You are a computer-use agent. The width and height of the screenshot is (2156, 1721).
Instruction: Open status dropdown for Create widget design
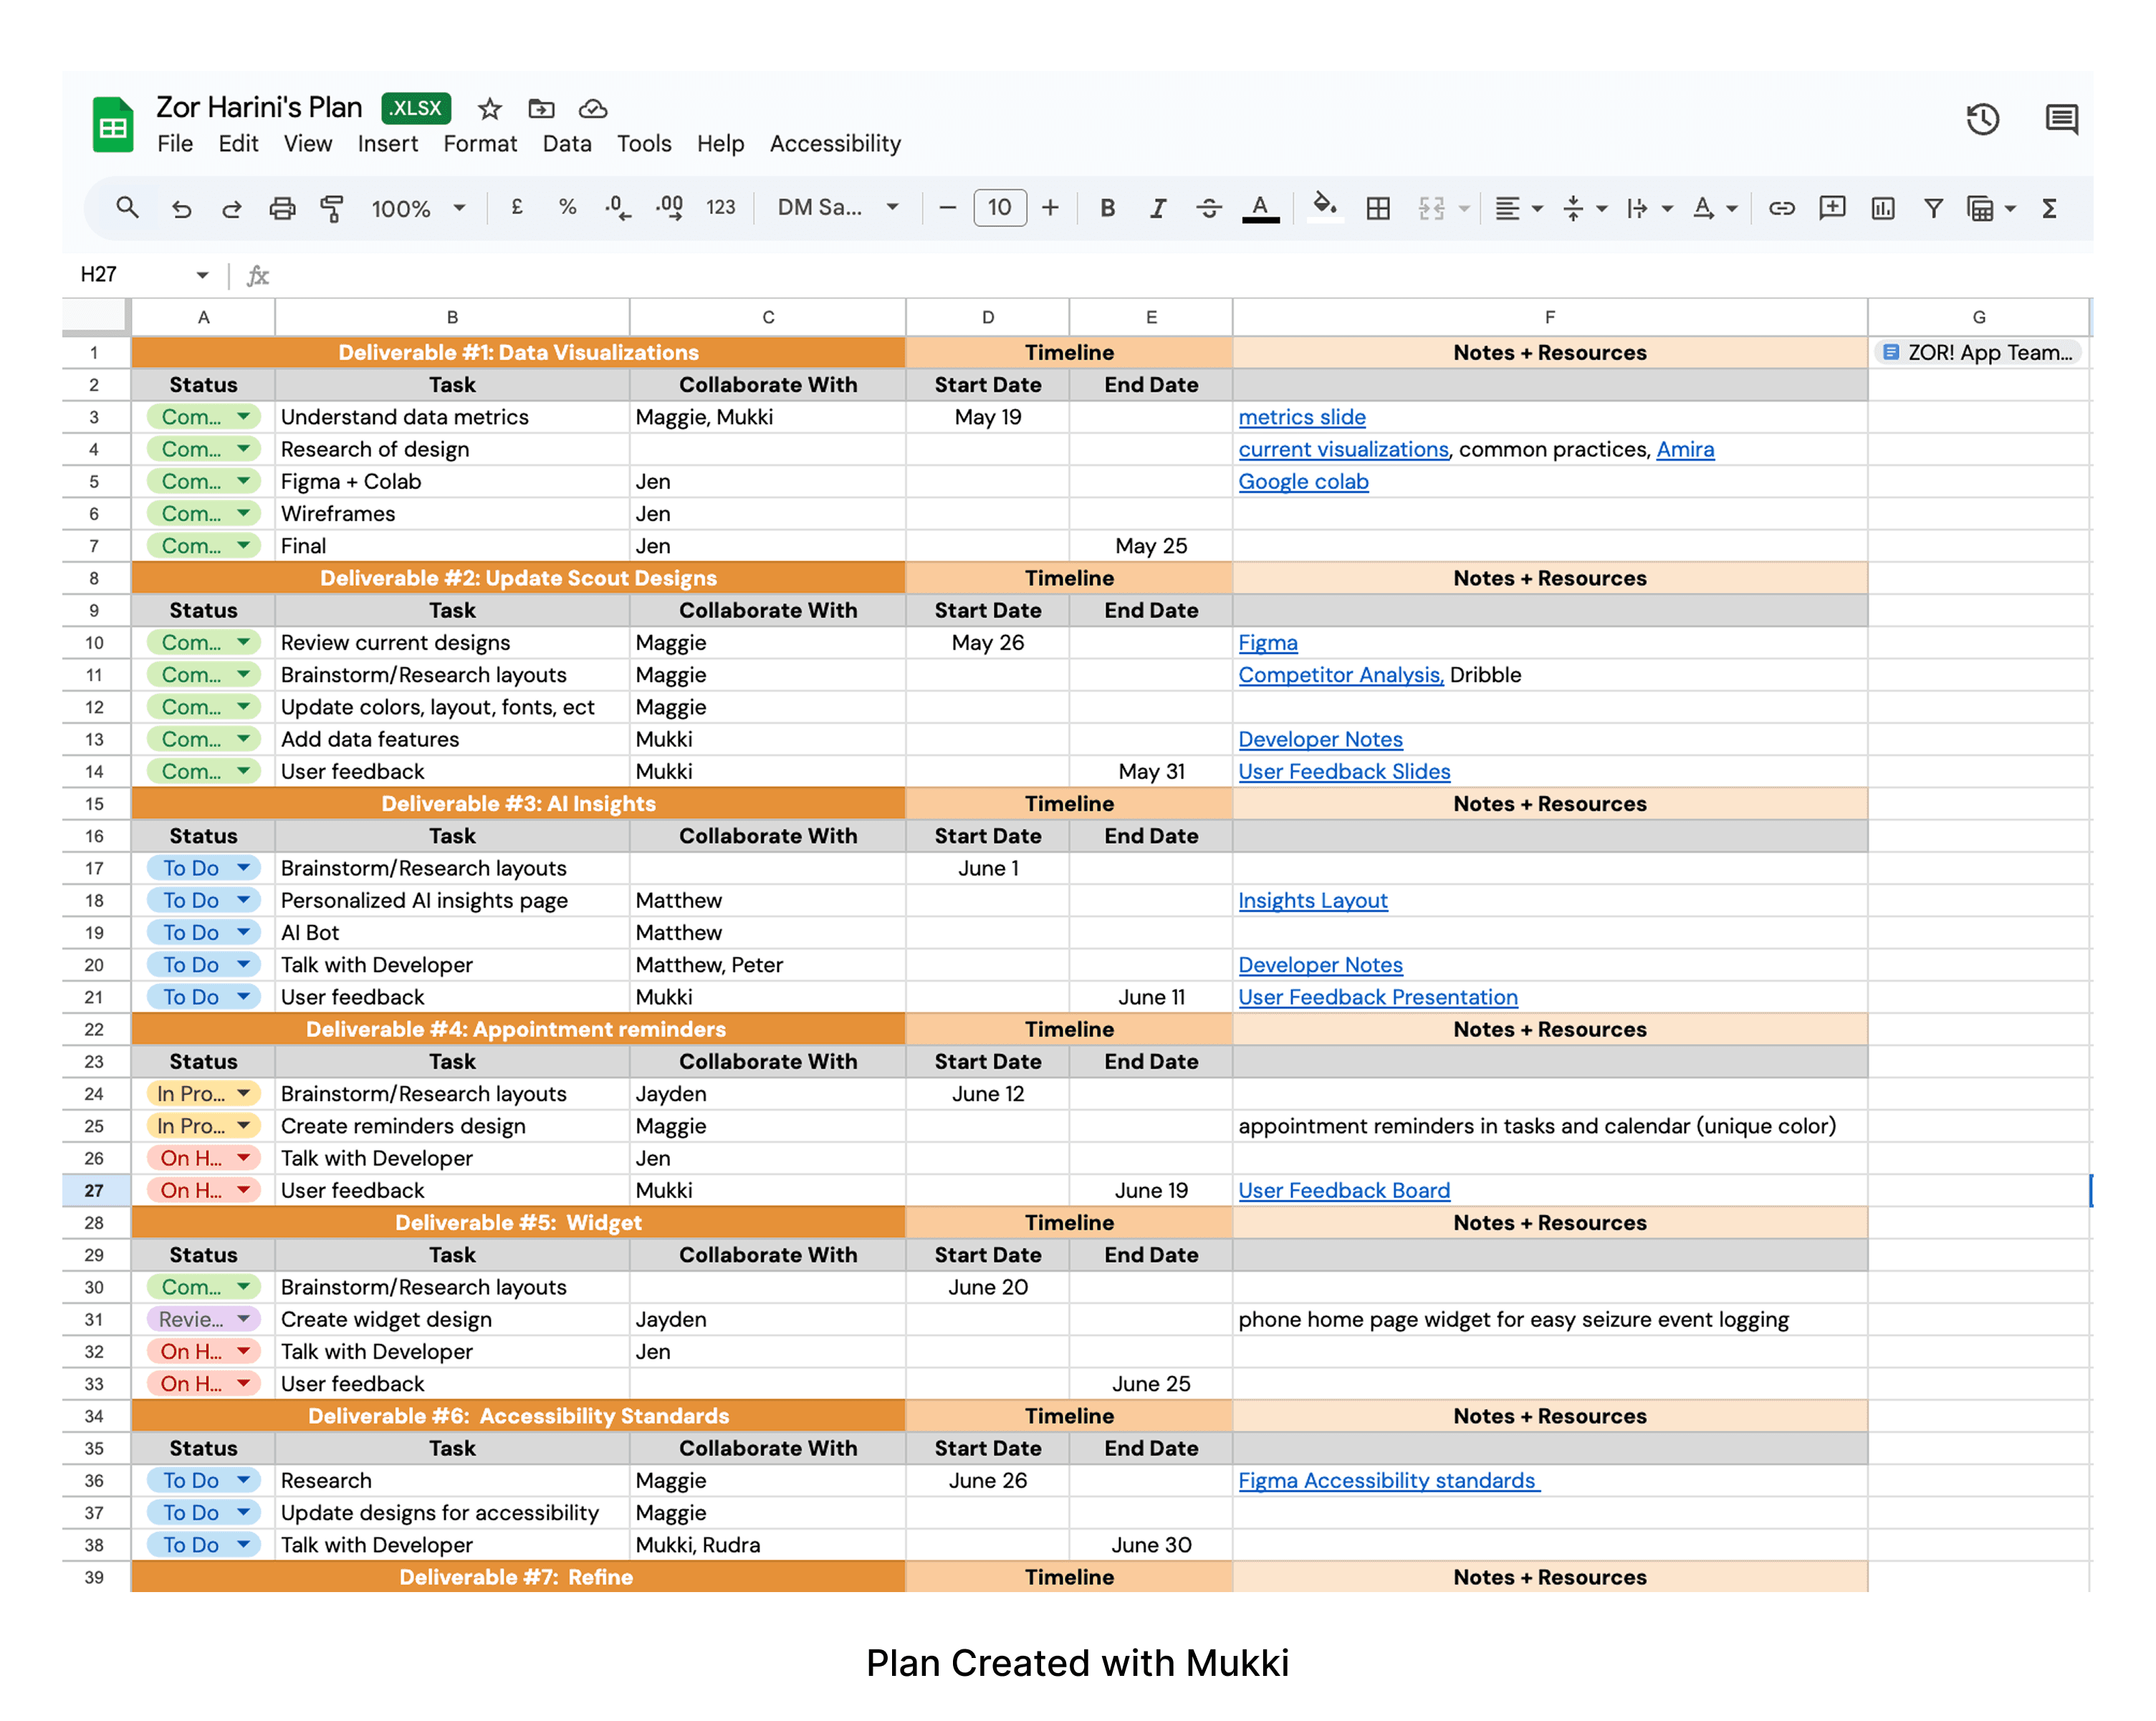(x=243, y=1319)
